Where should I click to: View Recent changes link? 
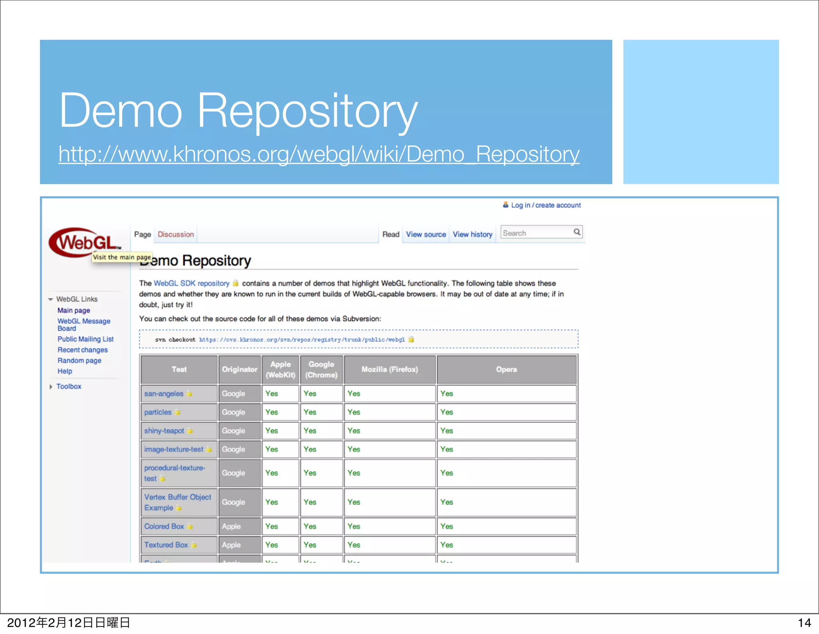82,350
